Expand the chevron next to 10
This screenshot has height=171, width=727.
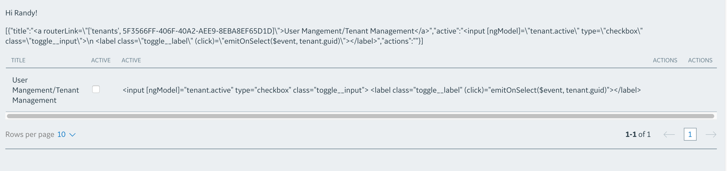tap(72, 135)
